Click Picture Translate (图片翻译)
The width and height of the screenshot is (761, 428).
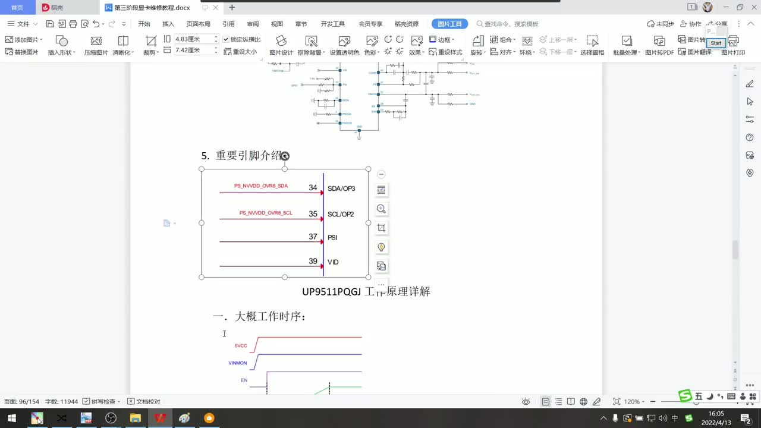point(695,52)
